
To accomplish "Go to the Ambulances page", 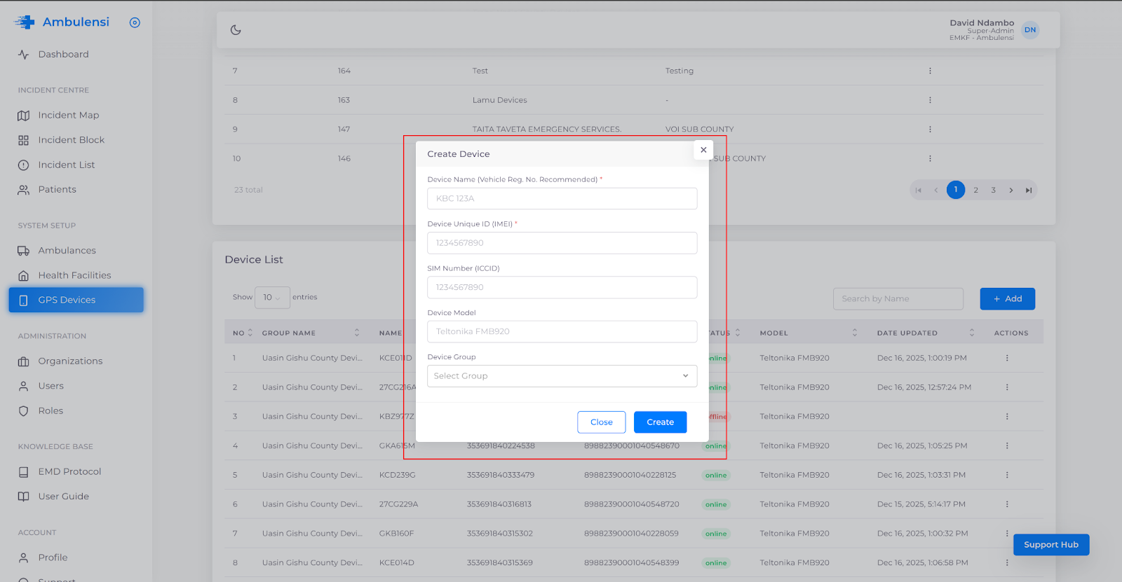I will [67, 251].
